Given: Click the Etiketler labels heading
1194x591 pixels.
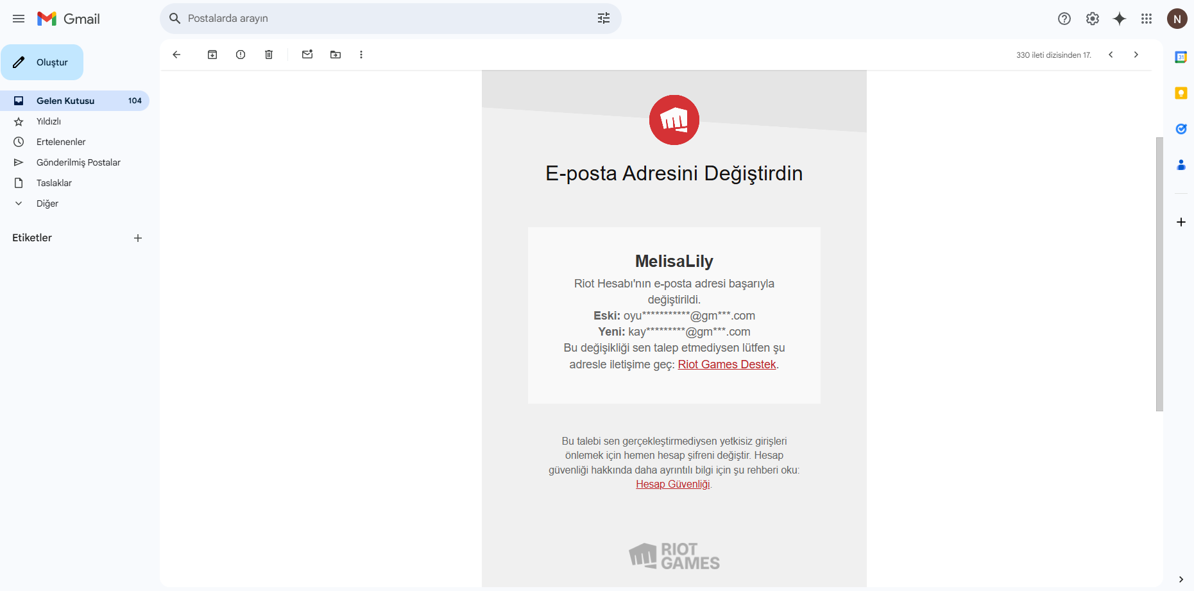Looking at the screenshot, I should coord(32,237).
